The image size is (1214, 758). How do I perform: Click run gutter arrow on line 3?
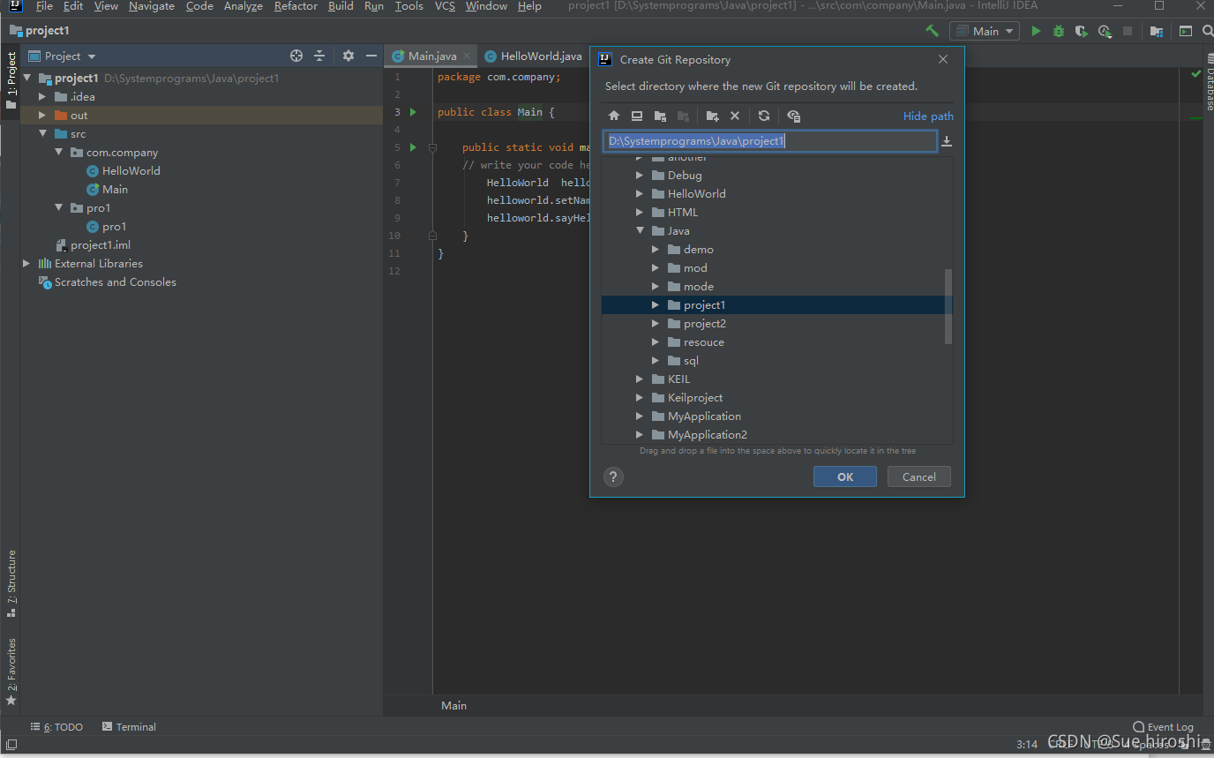413,112
